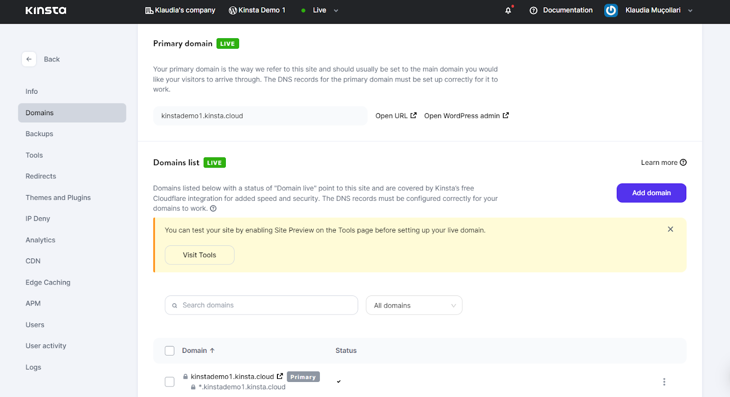Click the help icon next to Learn more
730x397 pixels.
coord(683,163)
